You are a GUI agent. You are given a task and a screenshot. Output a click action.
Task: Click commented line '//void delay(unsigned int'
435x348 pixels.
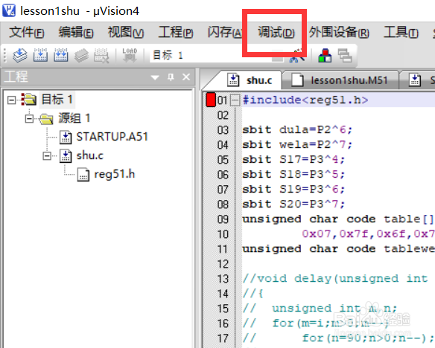click(x=335, y=279)
